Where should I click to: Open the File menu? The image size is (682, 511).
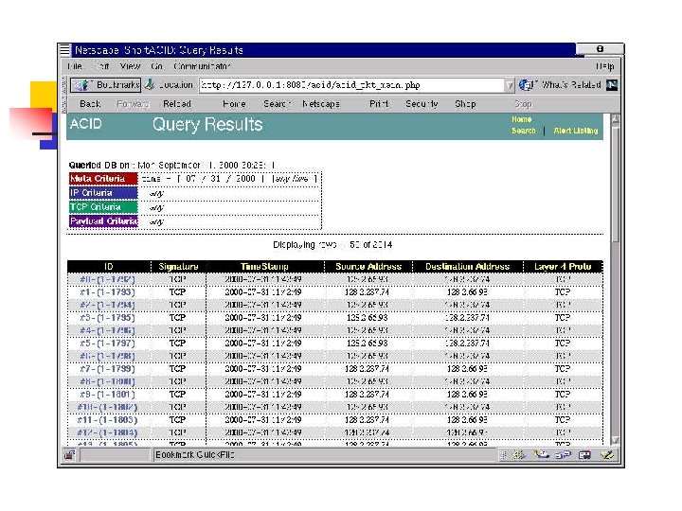pyautogui.click(x=75, y=66)
